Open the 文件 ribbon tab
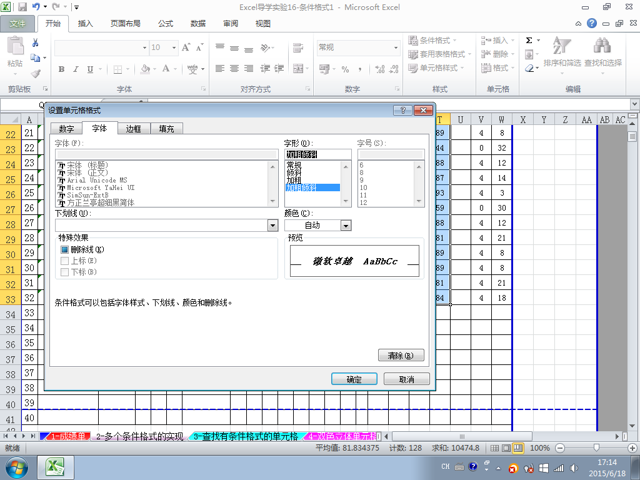The image size is (640, 480). coord(17,24)
